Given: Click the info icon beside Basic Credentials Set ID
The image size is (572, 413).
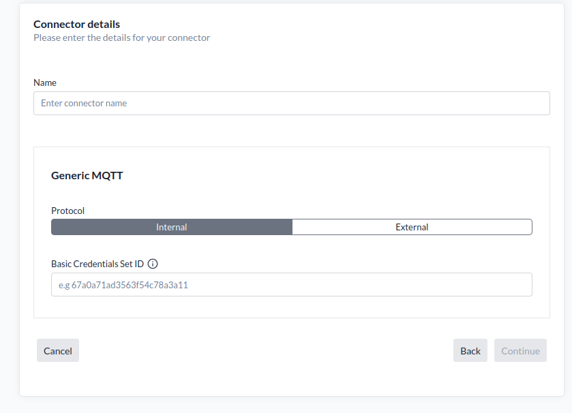Looking at the screenshot, I should click(153, 264).
